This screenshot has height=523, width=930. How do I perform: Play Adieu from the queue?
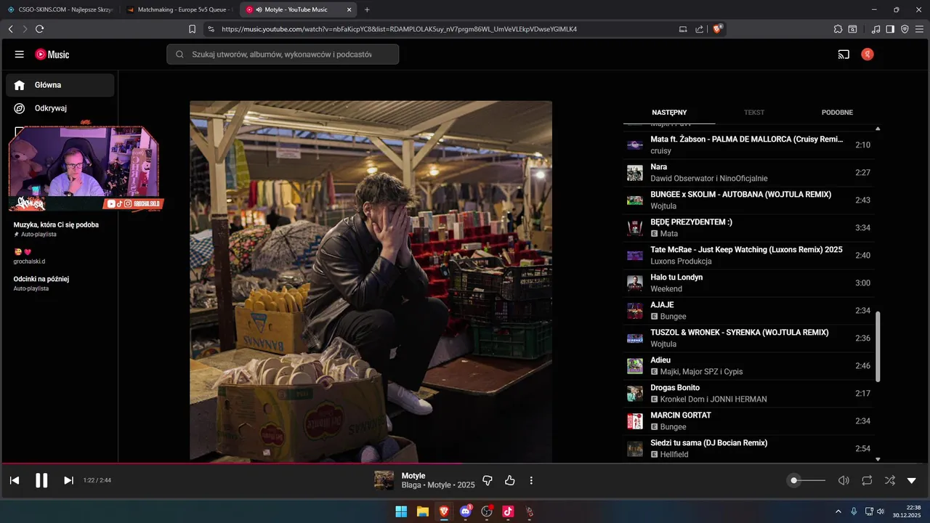[748, 365]
